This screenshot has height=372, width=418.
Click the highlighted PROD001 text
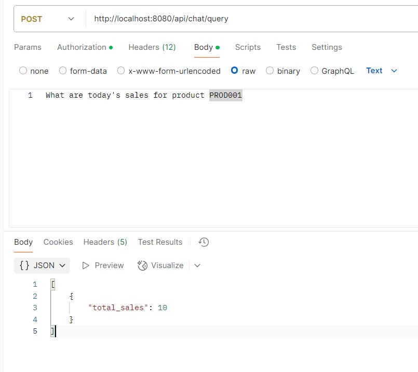pos(225,95)
